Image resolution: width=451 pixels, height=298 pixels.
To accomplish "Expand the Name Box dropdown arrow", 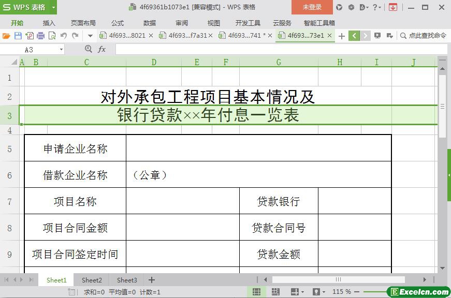I will (61, 49).
